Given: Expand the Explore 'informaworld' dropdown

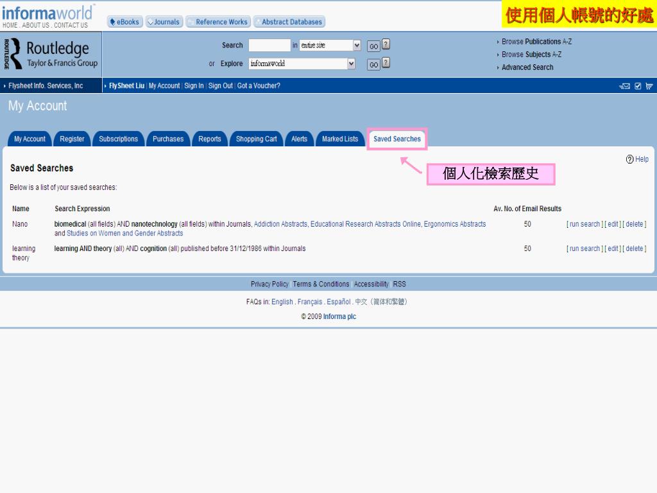Looking at the screenshot, I should [x=302, y=64].
